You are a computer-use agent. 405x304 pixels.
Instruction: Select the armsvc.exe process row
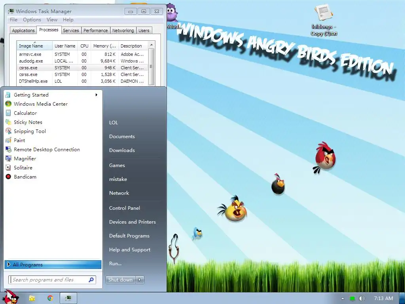pos(82,54)
